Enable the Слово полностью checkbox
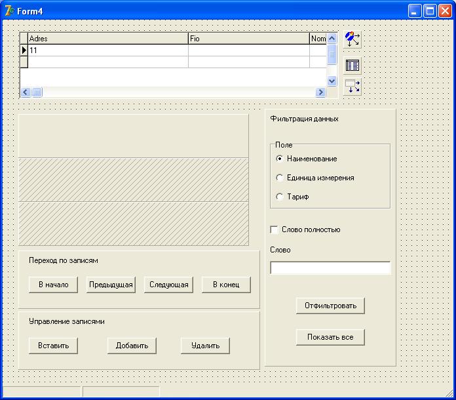456x400 pixels. coord(275,230)
